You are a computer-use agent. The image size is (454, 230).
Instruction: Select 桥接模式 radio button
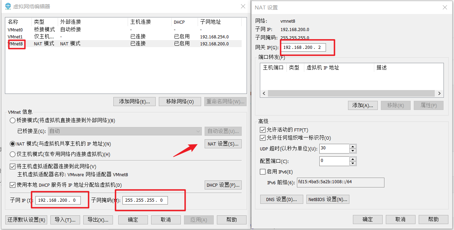[x=13, y=120]
